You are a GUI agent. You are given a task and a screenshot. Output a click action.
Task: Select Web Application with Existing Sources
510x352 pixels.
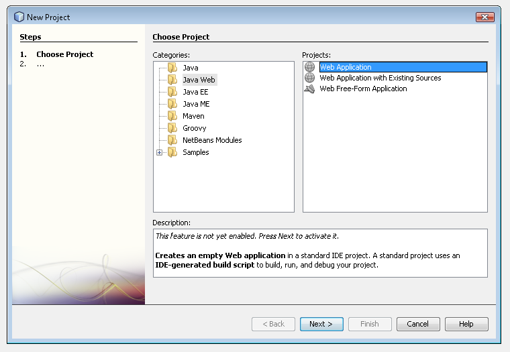[380, 78]
